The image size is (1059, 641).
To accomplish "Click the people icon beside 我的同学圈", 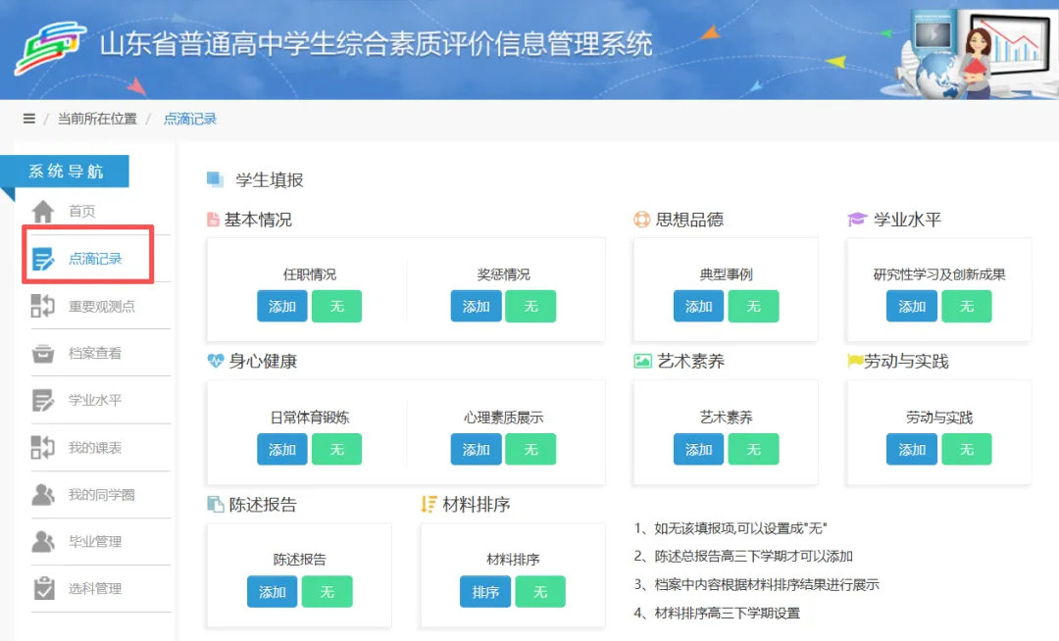I will [x=43, y=495].
